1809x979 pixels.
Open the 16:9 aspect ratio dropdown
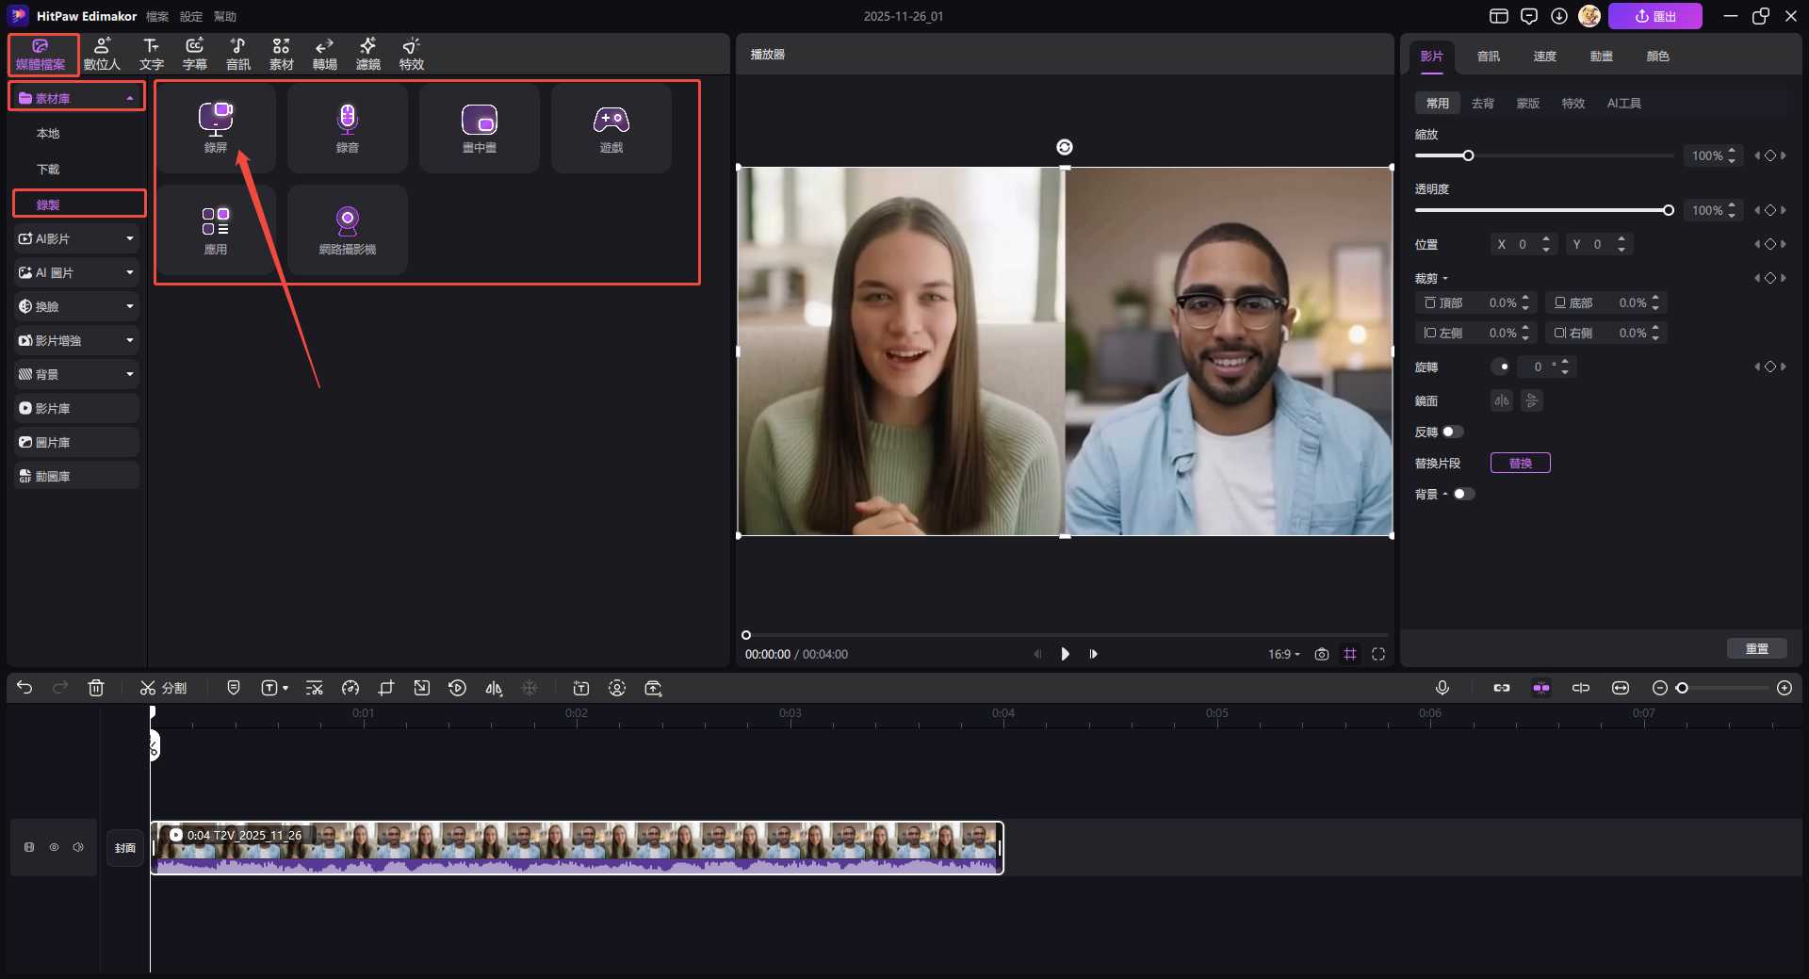click(x=1282, y=654)
